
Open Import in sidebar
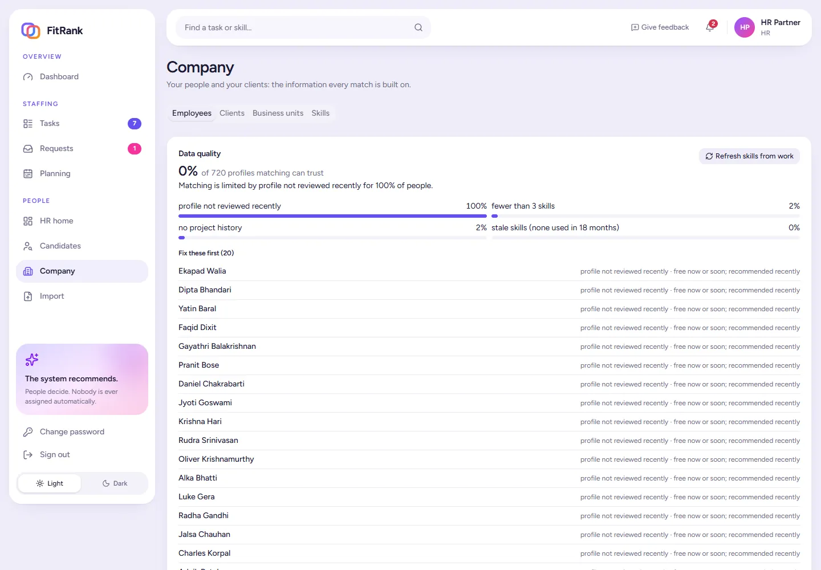(x=82, y=296)
